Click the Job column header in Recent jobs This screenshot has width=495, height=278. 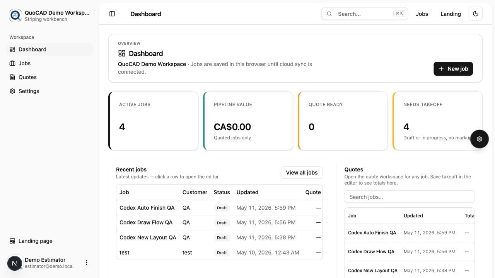pyautogui.click(x=124, y=192)
